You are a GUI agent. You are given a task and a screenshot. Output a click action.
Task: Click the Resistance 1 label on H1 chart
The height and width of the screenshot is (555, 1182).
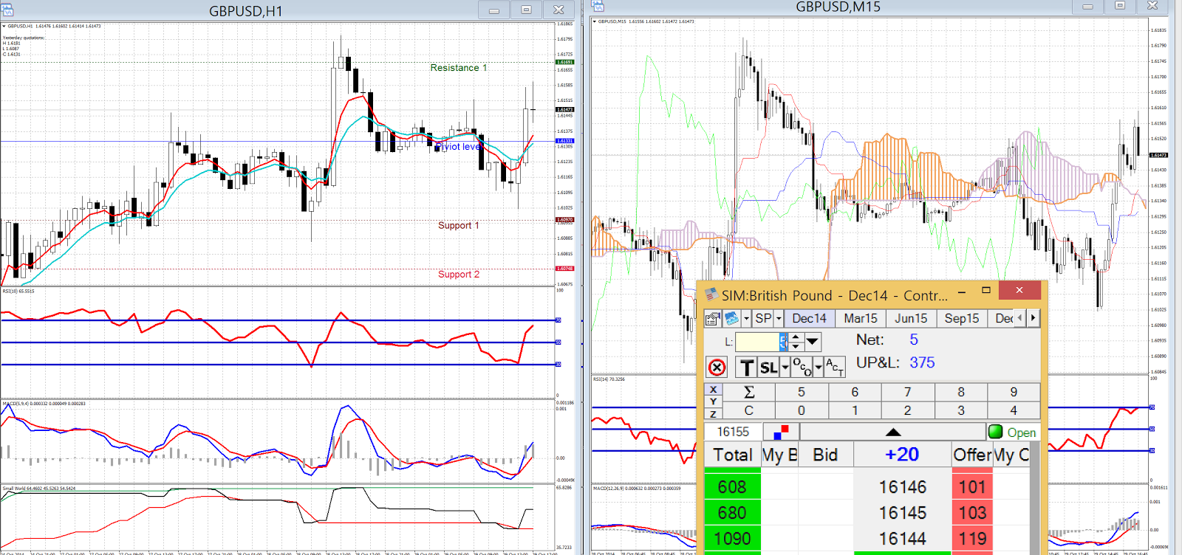tap(459, 68)
